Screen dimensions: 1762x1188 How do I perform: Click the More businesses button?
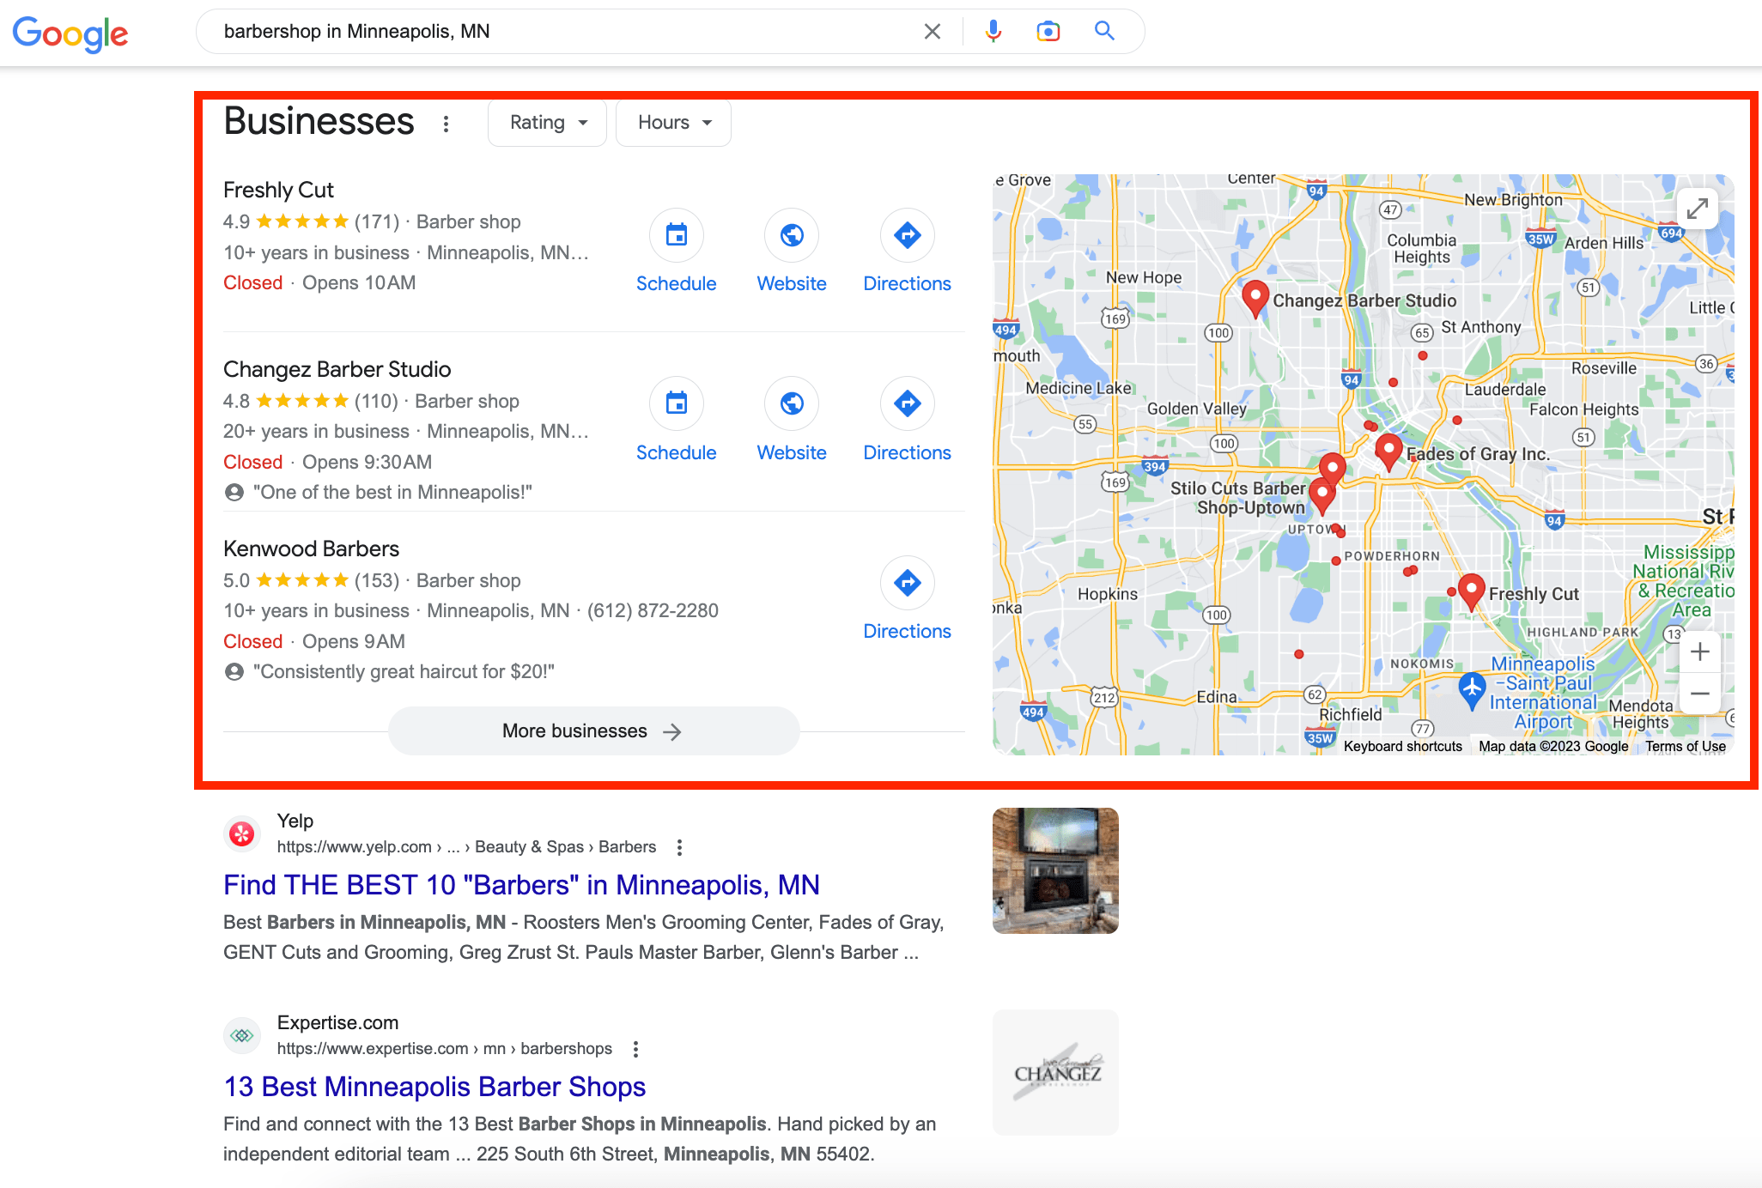click(593, 730)
